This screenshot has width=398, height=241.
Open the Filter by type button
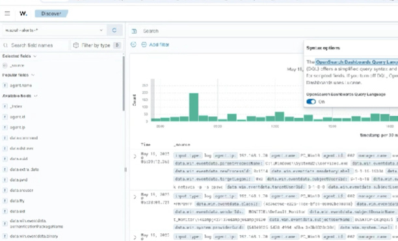(x=97, y=45)
